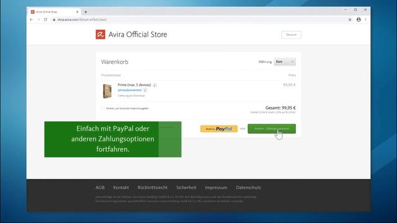397x223 pixels.
Task: Tick the Gutscheincode checkbox
Action: 102,108
